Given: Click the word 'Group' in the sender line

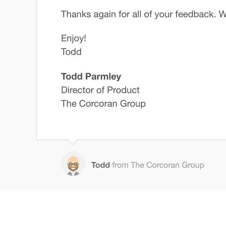Looking at the screenshot, I should (x=193, y=165).
